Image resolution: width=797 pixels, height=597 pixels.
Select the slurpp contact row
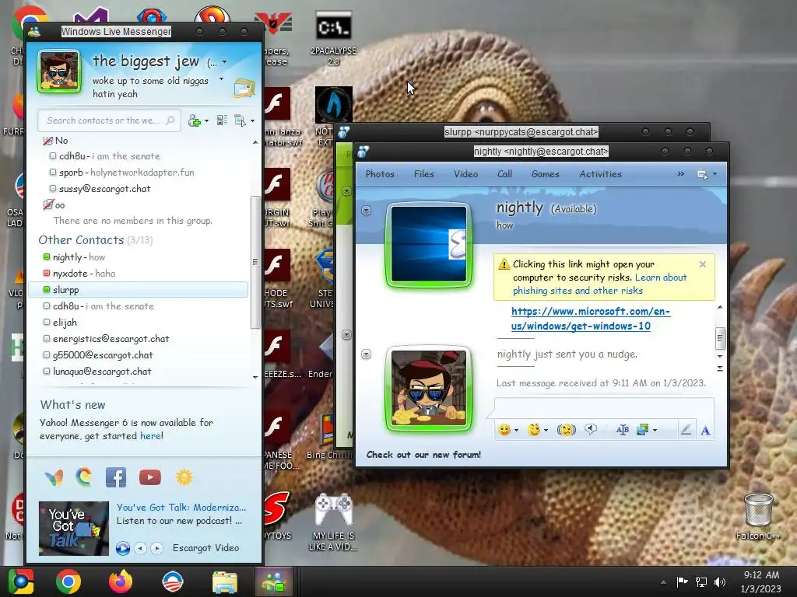[139, 290]
